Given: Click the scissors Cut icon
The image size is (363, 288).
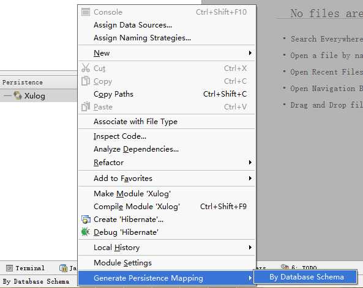Looking at the screenshot, I should (86, 68).
